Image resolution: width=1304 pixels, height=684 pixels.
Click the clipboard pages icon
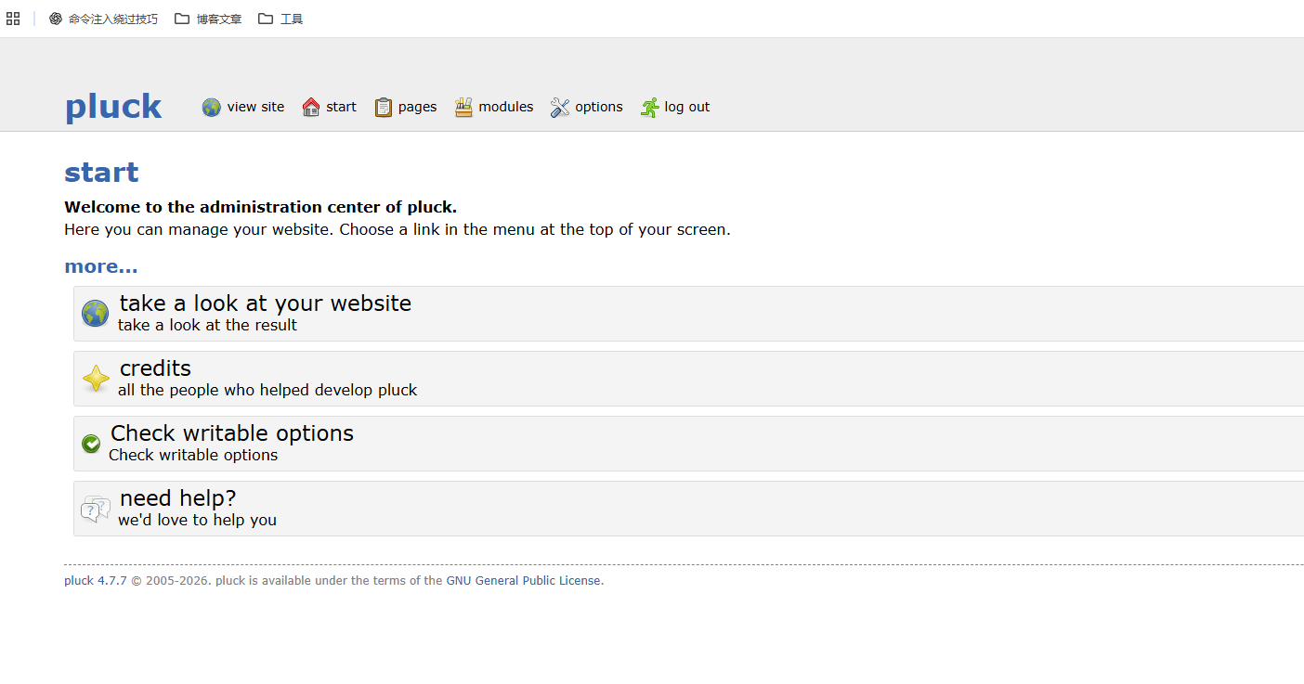pos(384,108)
